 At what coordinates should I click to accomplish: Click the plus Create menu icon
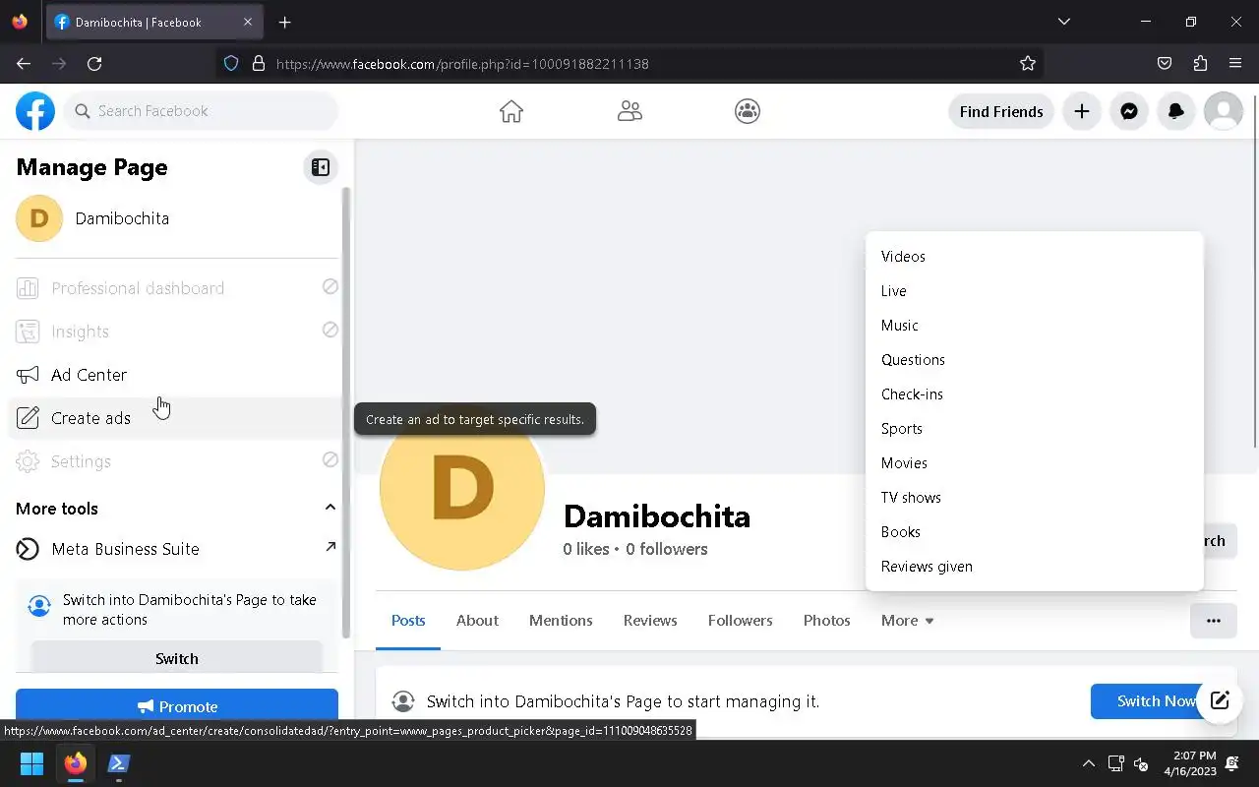pos(1082,111)
